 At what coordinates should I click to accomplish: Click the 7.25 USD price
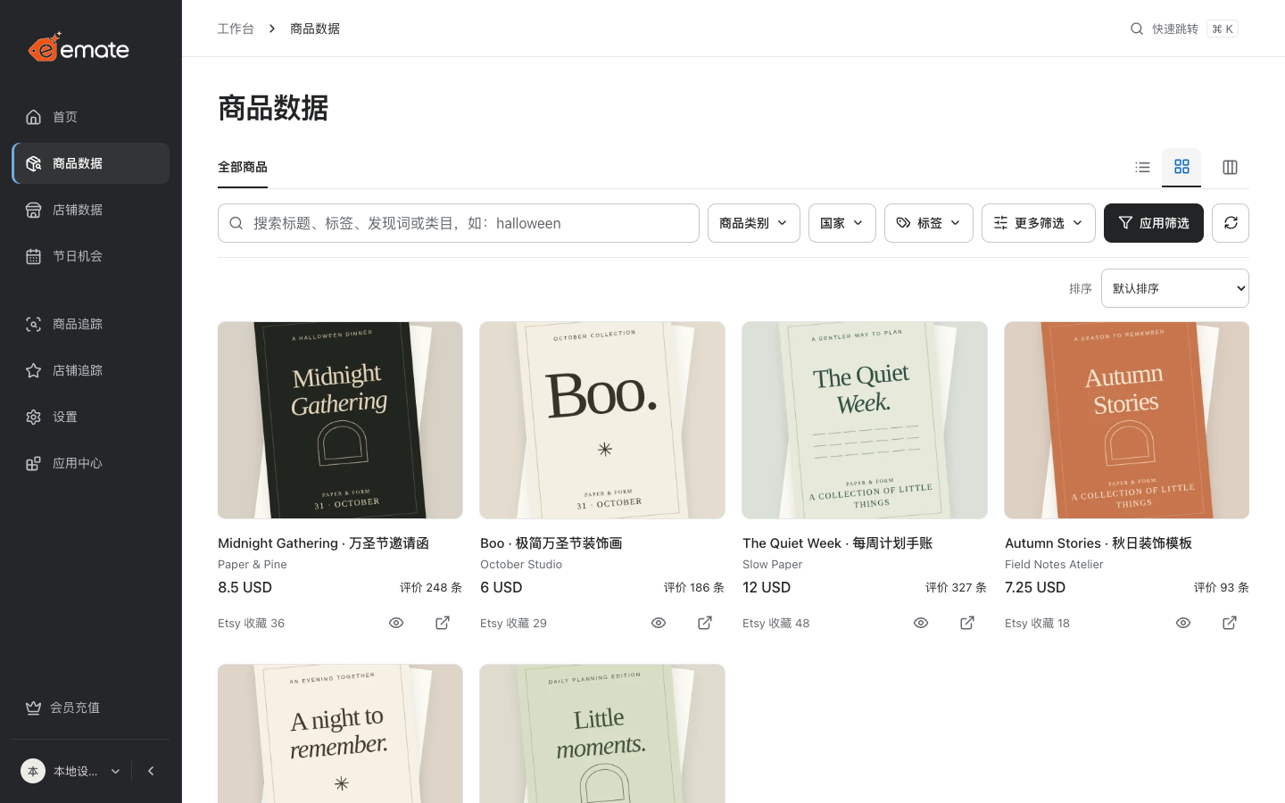(1035, 587)
